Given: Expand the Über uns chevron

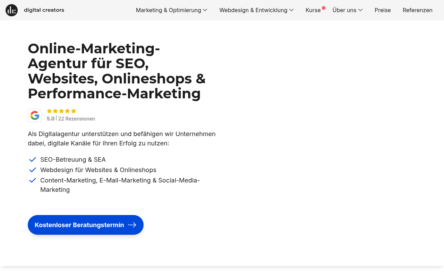Looking at the screenshot, I should [360, 10].
